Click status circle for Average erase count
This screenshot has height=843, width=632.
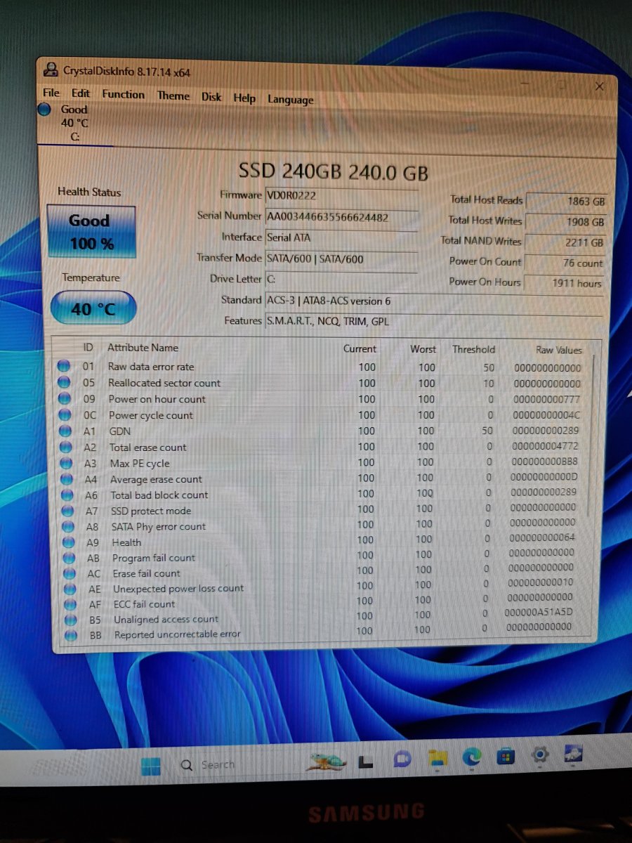[67, 479]
